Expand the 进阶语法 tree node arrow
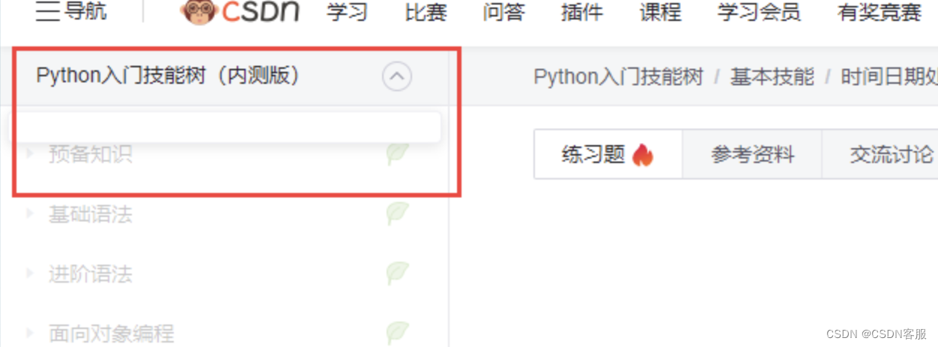Image resolution: width=938 pixels, height=347 pixels. click(x=30, y=272)
